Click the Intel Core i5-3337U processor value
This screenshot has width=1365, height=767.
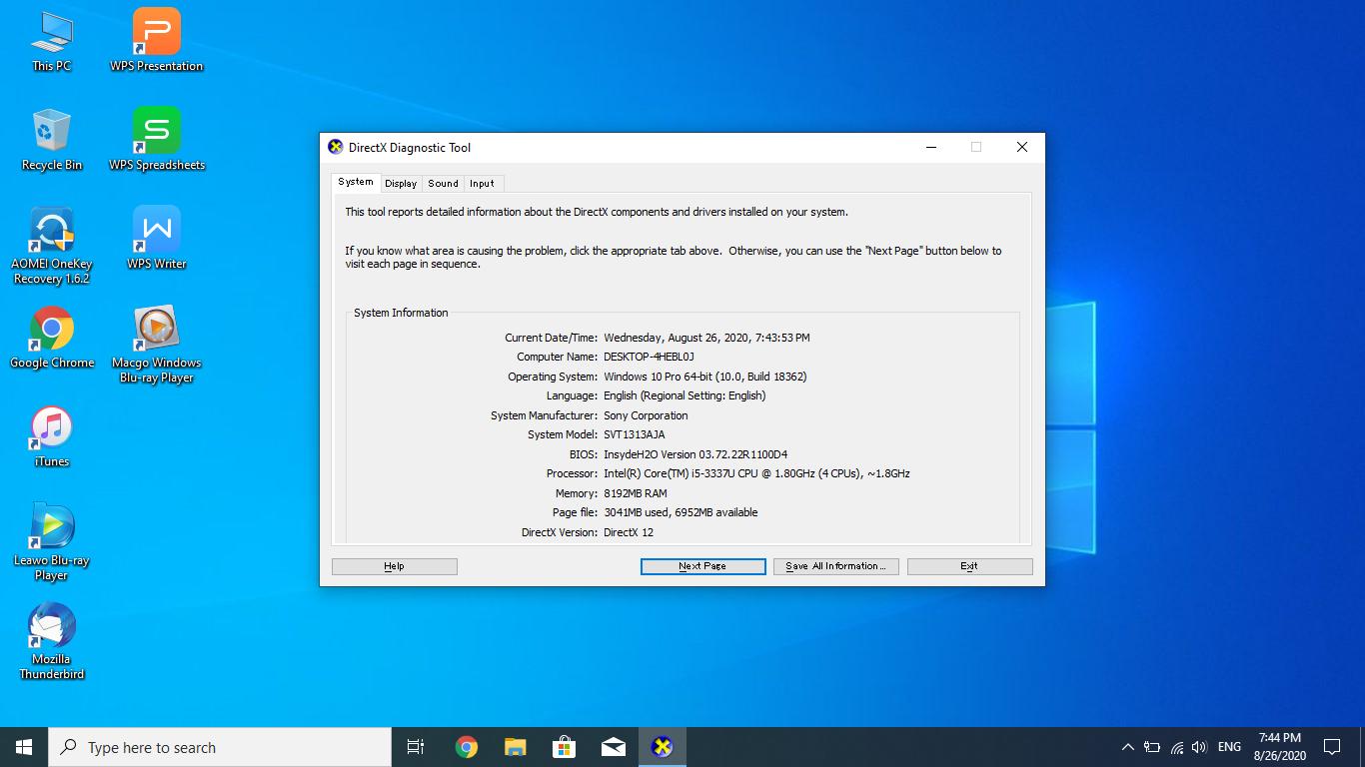pos(756,473)
